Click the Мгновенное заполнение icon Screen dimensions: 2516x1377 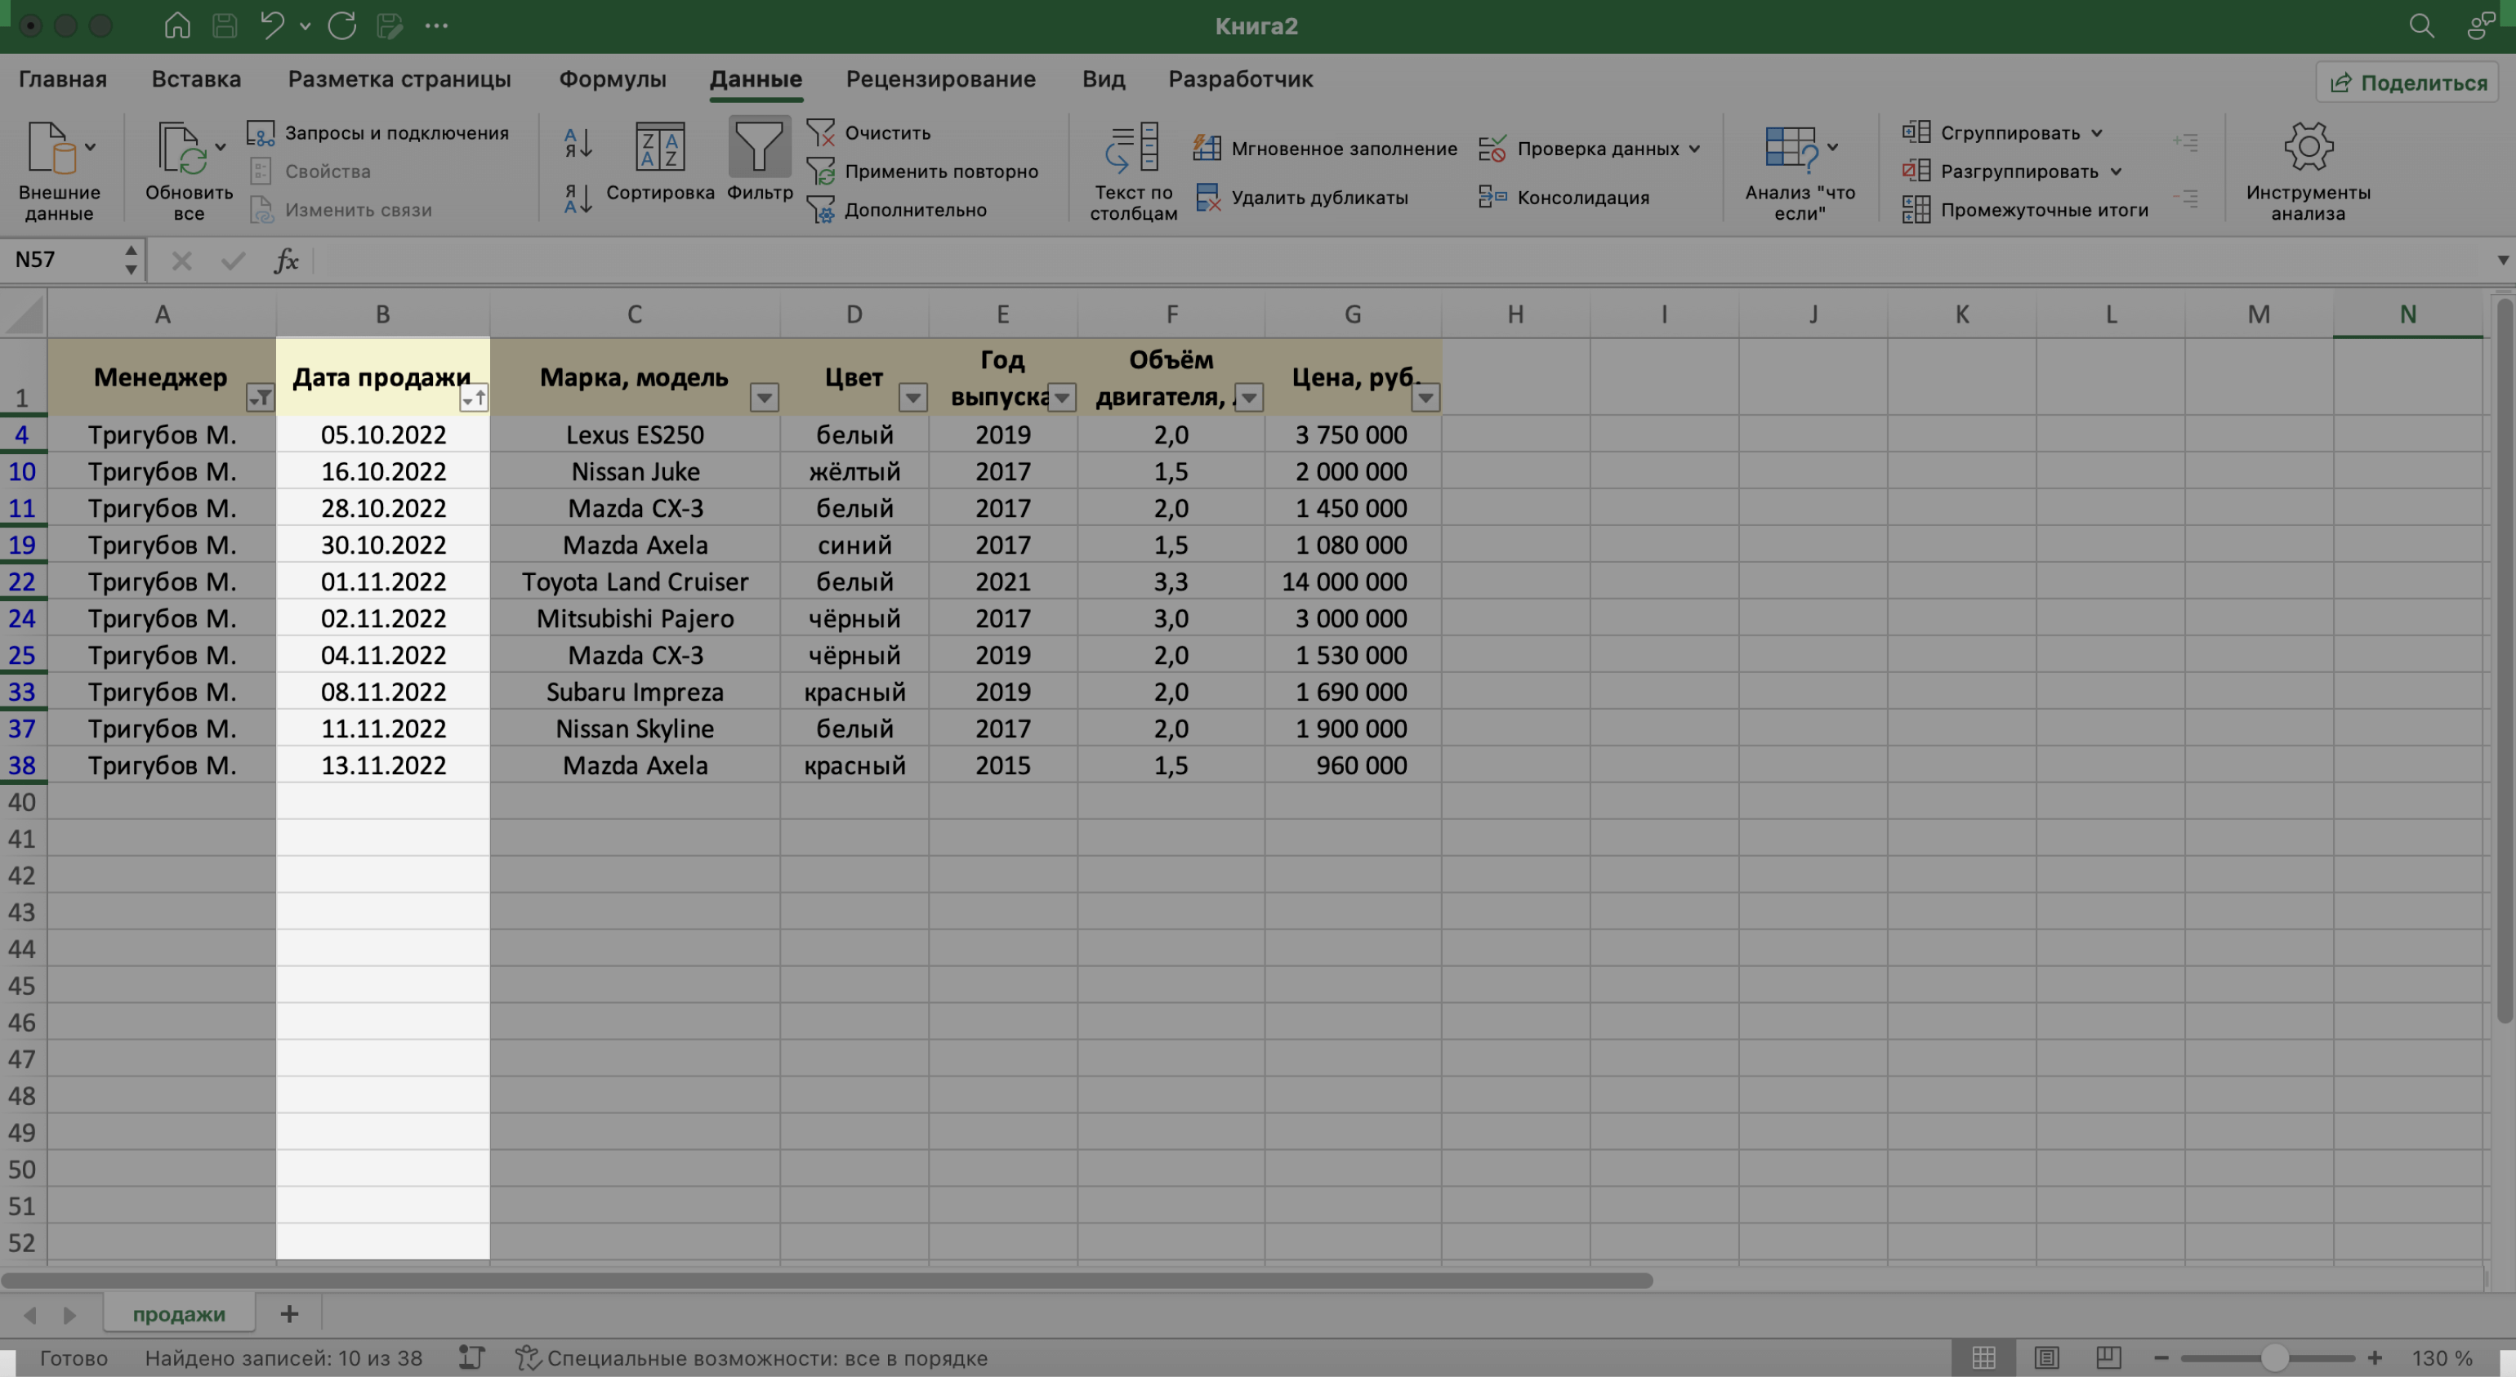pyautogui.click(x=1209, y=148)
